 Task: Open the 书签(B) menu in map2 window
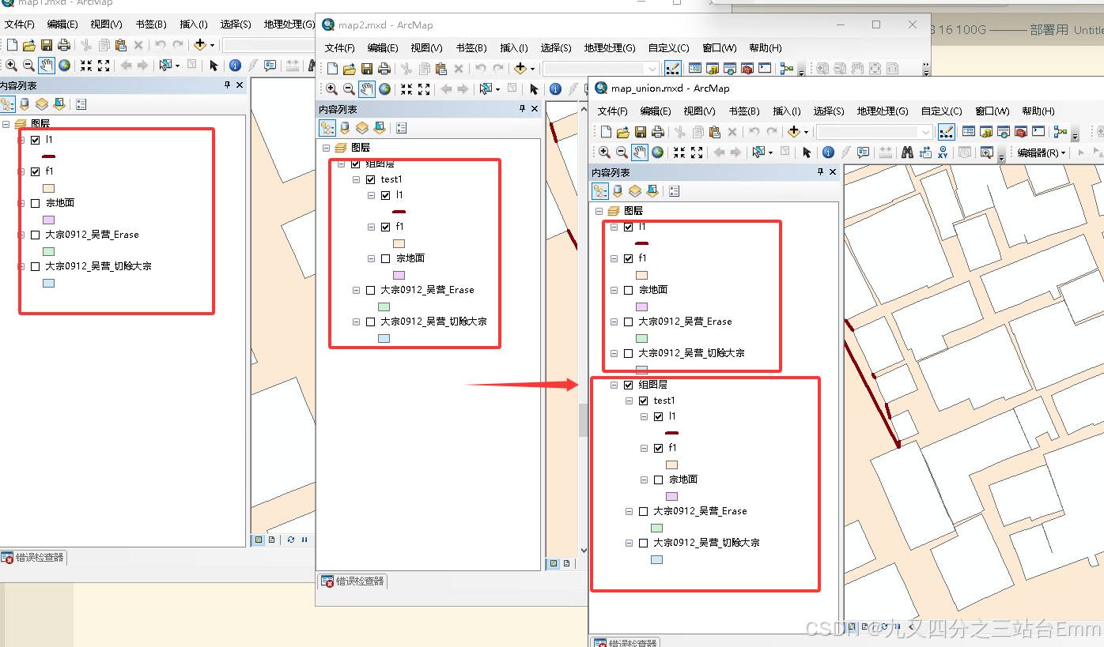tap(471, 48)
